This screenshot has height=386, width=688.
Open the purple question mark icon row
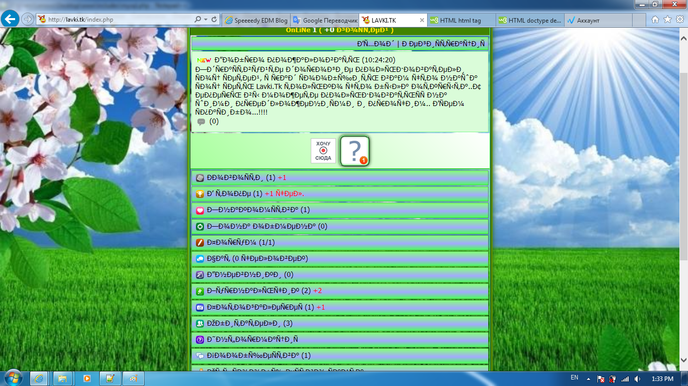[x=339, y=339]
